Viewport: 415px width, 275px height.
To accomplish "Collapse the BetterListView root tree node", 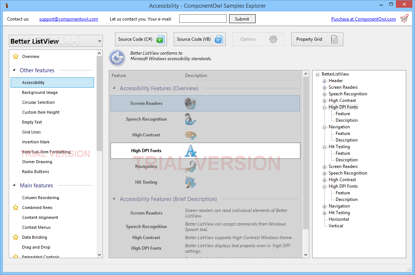I will 318,74.
